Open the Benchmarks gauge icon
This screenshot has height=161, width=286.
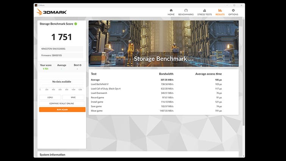(x=186, y=10)
